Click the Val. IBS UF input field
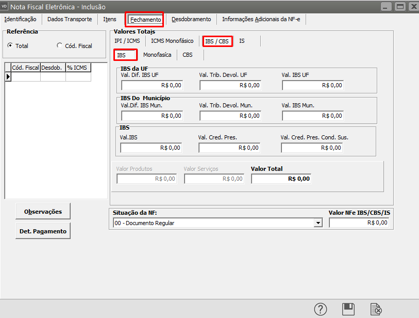Screen dimensions: 419x318 tap(312, 85)
